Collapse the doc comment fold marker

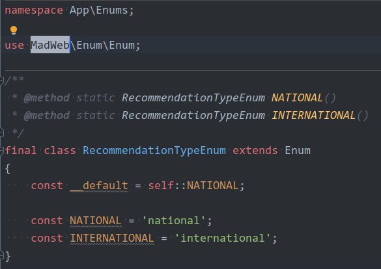pyautogui.click(x=1, y=80)
